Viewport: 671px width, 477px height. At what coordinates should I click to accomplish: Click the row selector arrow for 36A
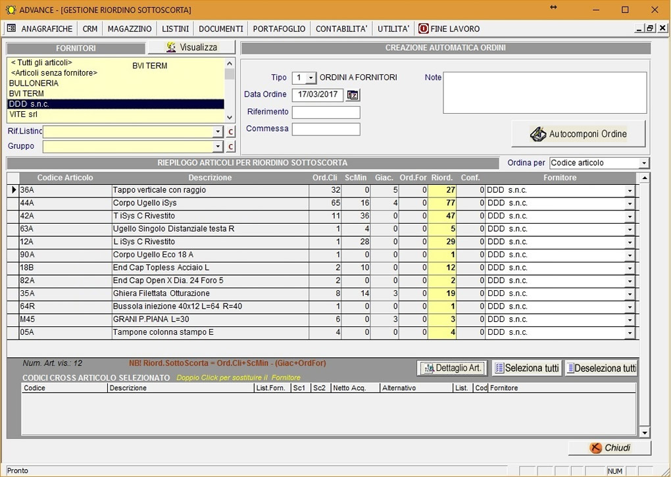click(13, 190)
